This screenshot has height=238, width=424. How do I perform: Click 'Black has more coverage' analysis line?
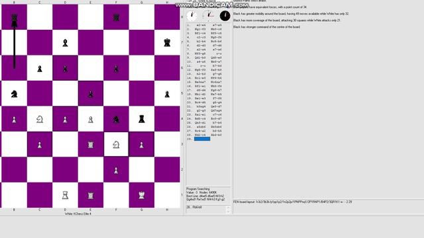(x=287, y=20)
